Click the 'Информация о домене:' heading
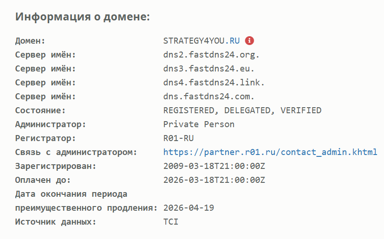Image resolution: width=384 pixels, height=239 pixels. 83,17
